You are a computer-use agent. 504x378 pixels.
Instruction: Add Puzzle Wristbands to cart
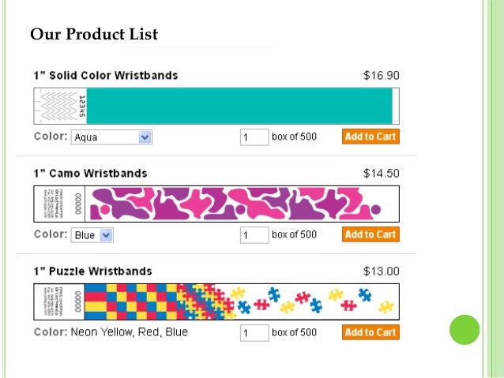tap(370, 332)
